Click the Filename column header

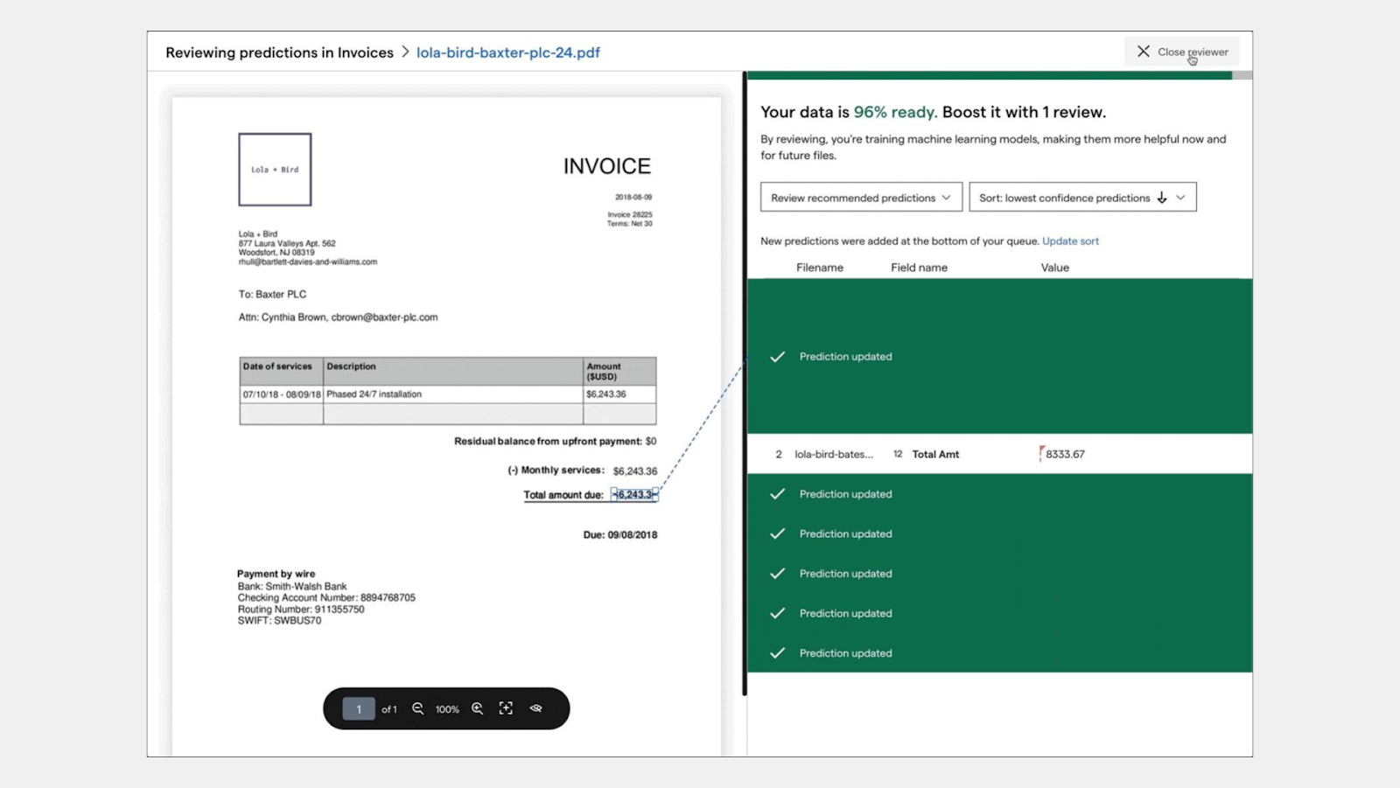coord(819,268)
